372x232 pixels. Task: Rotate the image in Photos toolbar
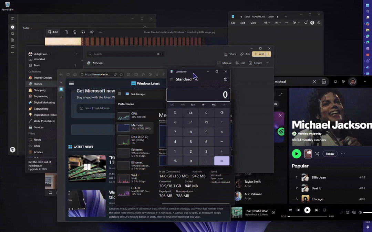[x=66, y=32]
